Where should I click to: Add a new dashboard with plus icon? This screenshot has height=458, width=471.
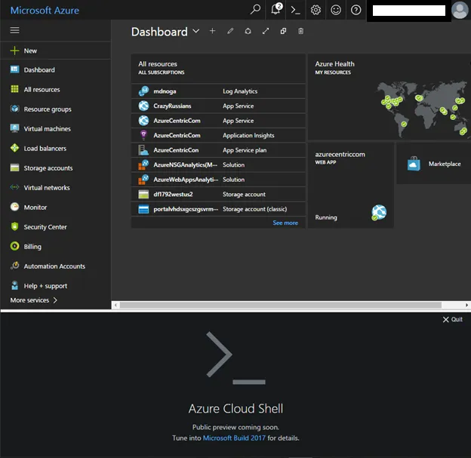click(212, 31)
